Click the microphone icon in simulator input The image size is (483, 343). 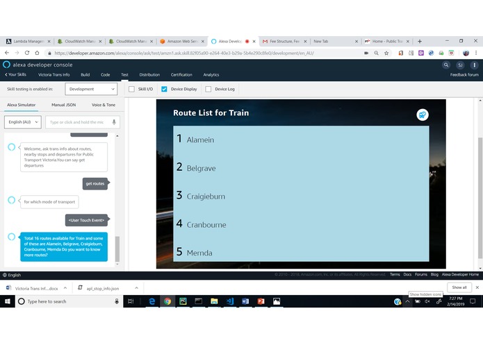tap(114, 122)
